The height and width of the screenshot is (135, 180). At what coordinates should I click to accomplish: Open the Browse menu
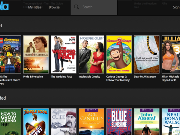54,7
